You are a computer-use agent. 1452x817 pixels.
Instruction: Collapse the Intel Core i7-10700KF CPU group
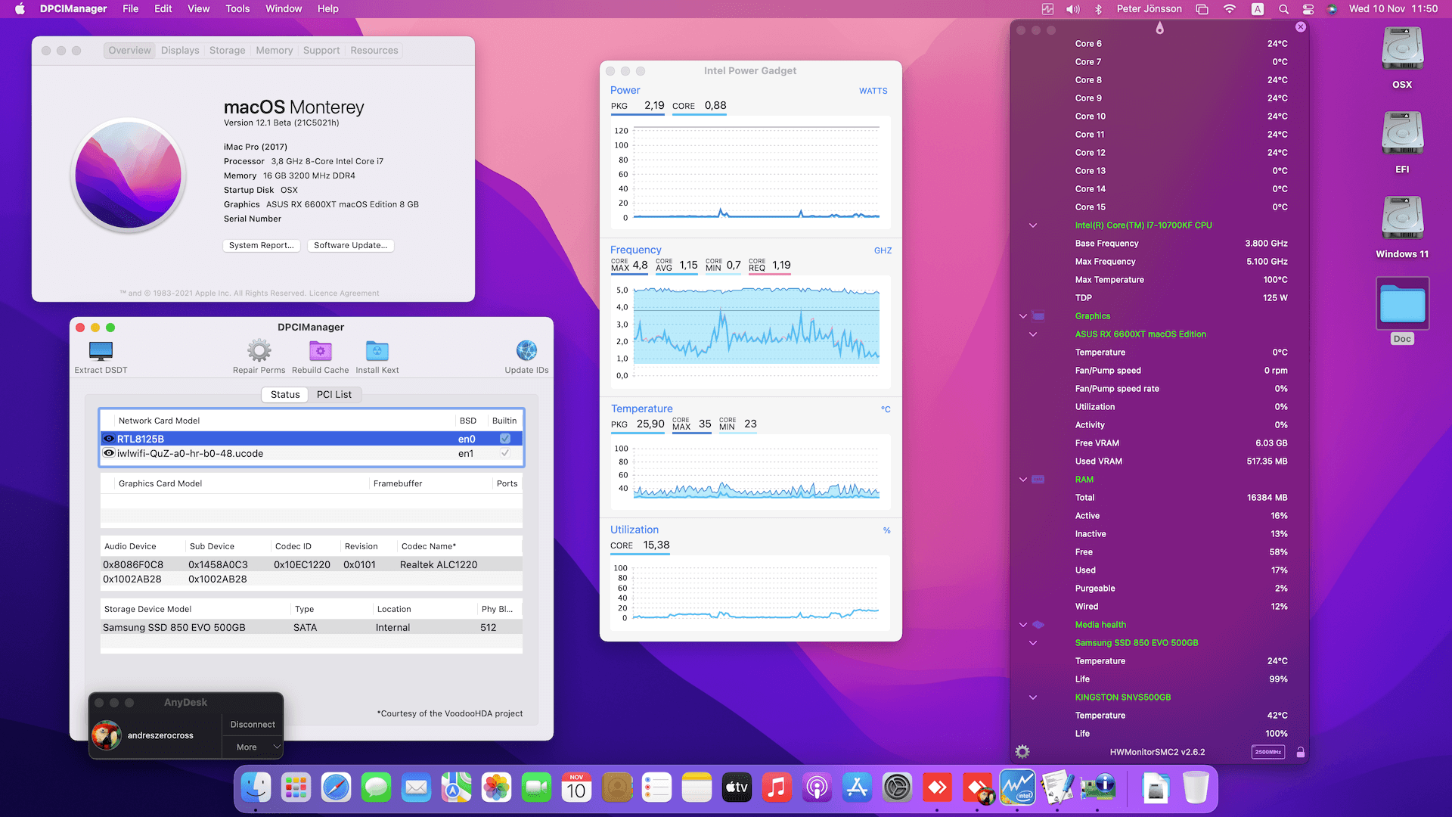pyautogui.click(x=1033, y=225)
